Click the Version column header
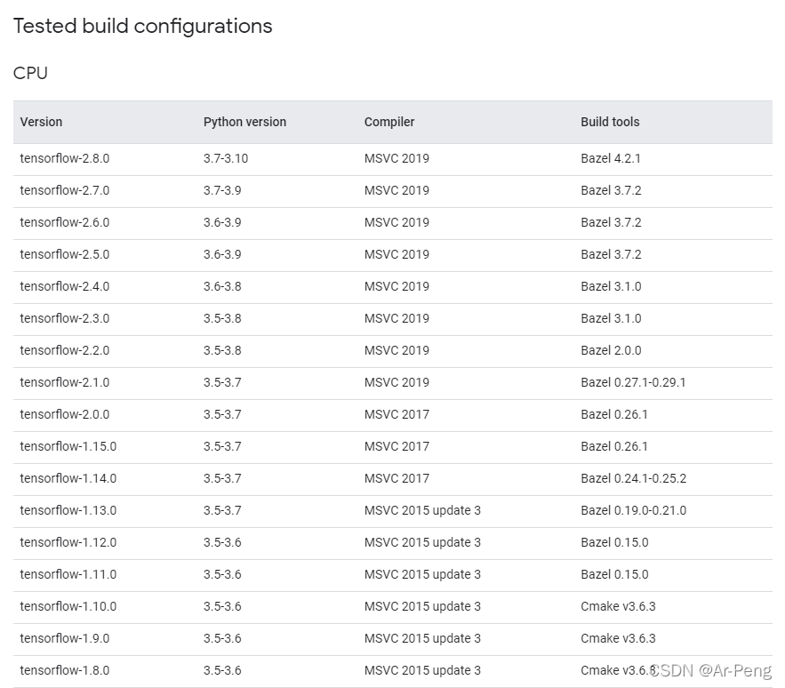Screen dimensions: 785x688 [41, 122]
